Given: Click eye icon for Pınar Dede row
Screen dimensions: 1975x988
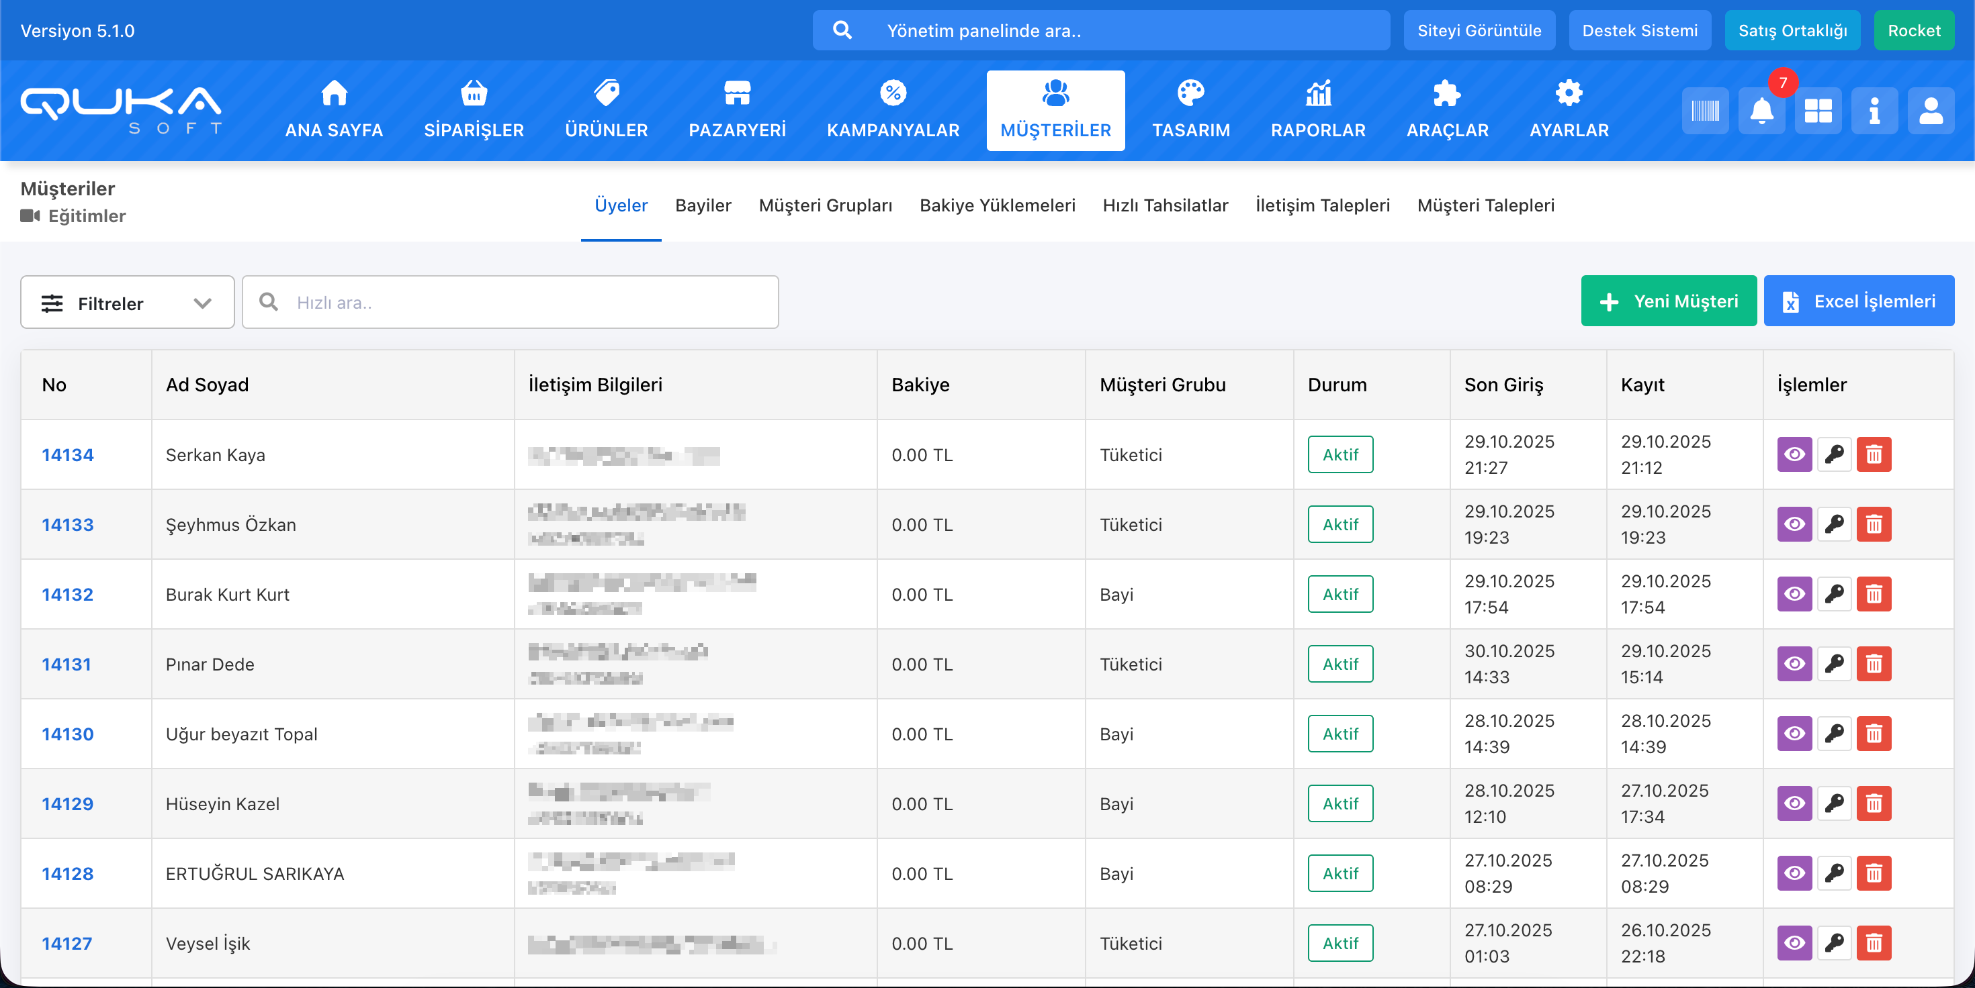Looking at the screenshot, I should pos(1794,664).
